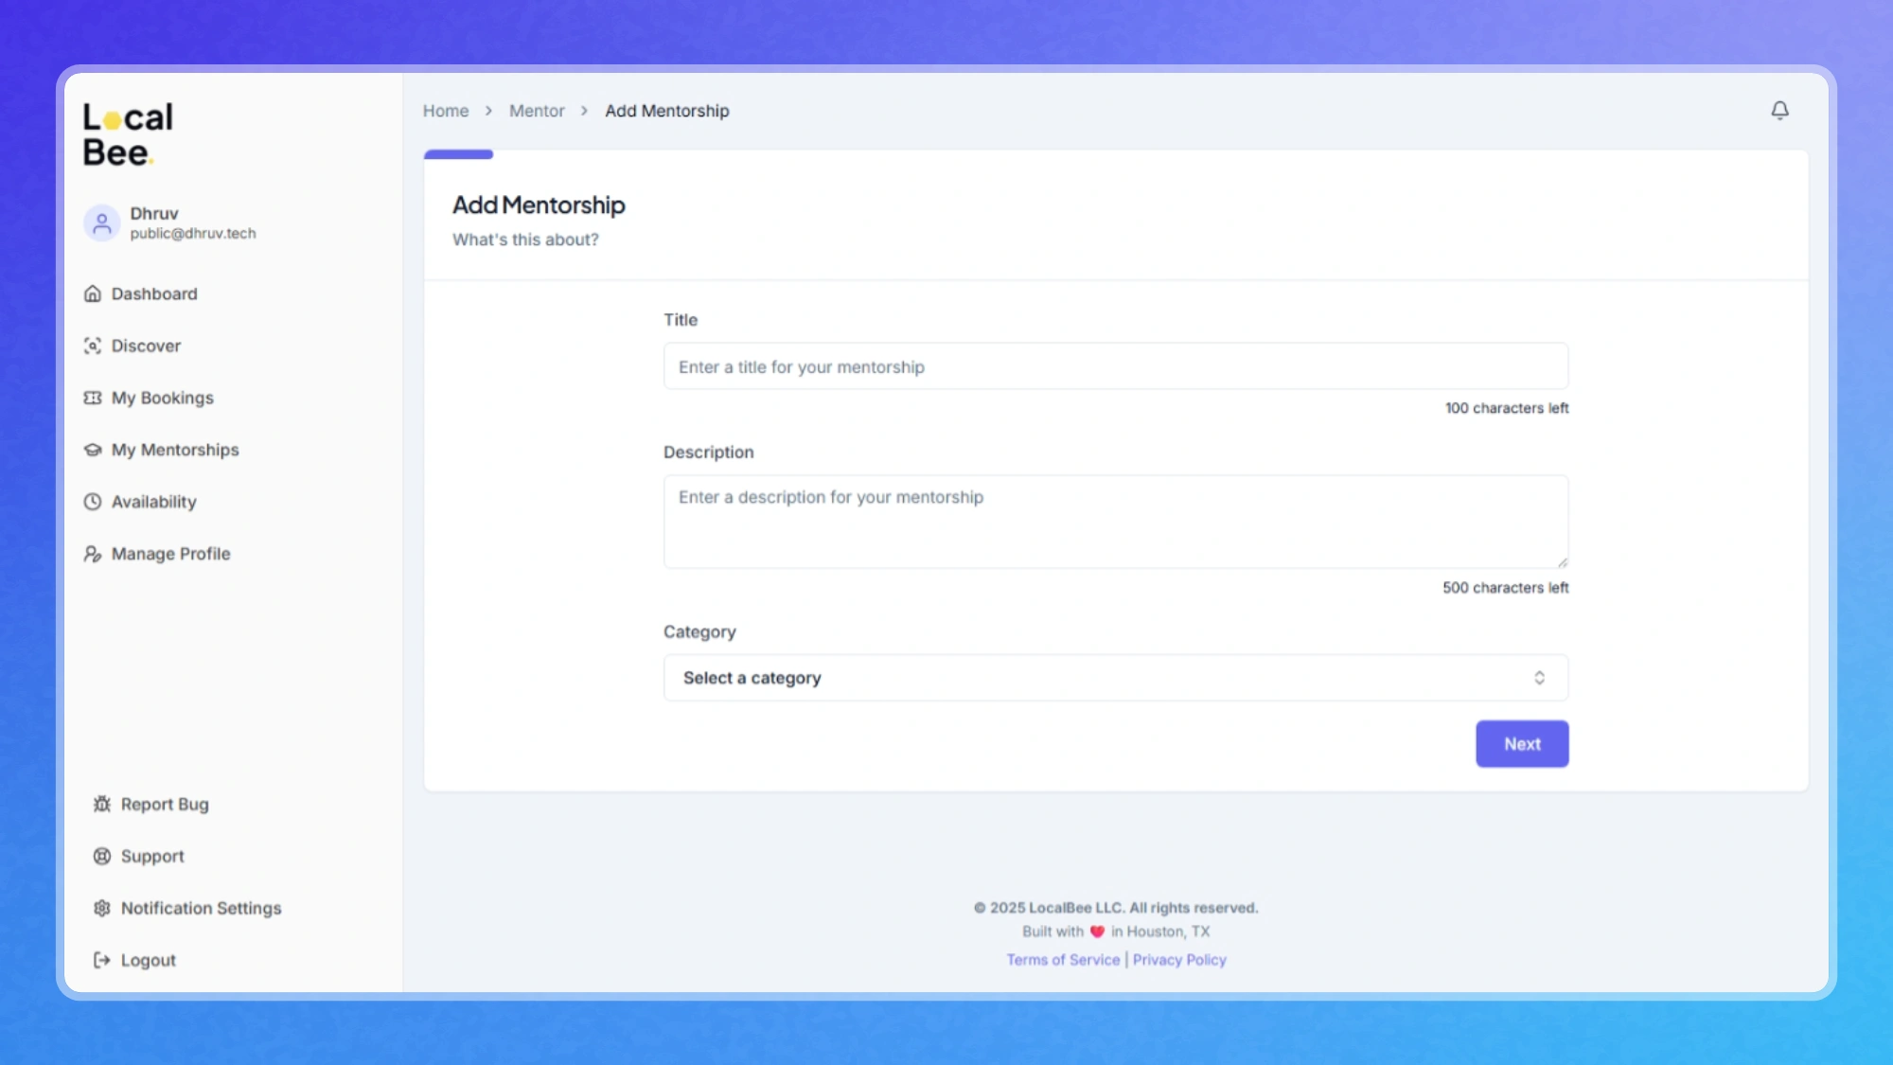This screenshot has width=1893, height=1065.
Task: Open Availability settings
Action: coord(154,502)
